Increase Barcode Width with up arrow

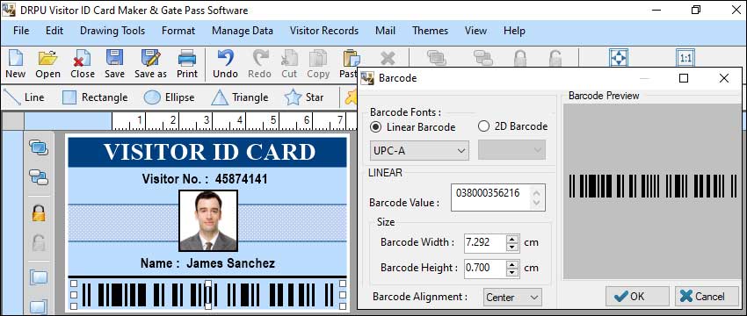[x=512, y=239]
